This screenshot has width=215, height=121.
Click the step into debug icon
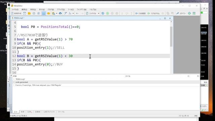(x=122, y=13)
